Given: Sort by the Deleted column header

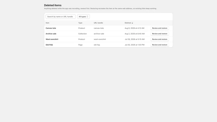Looking at the screenshot, I should click(x=129, y=23).
